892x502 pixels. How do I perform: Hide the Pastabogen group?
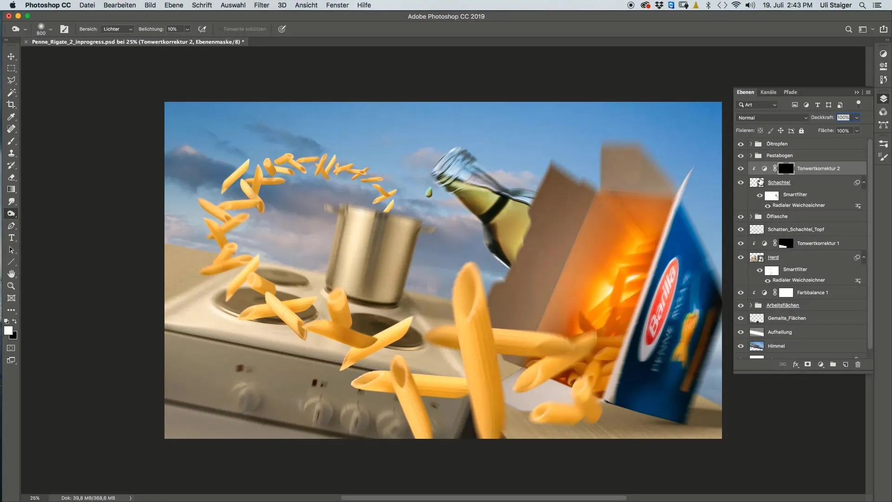pos(741,156)
